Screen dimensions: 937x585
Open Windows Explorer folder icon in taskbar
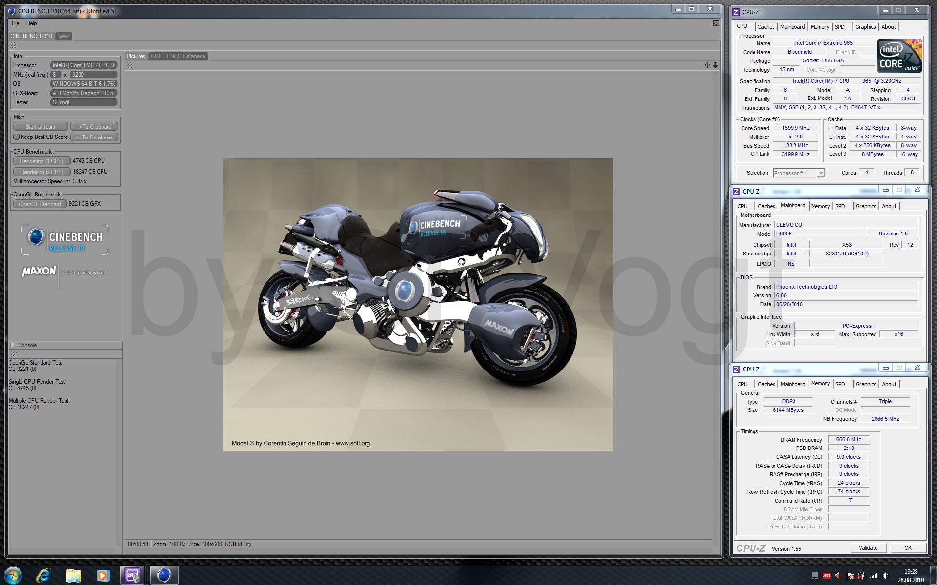[x=73, y=576]
